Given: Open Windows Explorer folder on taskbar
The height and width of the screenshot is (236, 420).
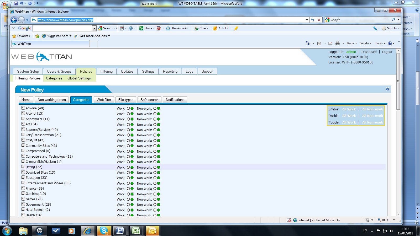Looking at the screenshot, I should click(x=23, y=231).
